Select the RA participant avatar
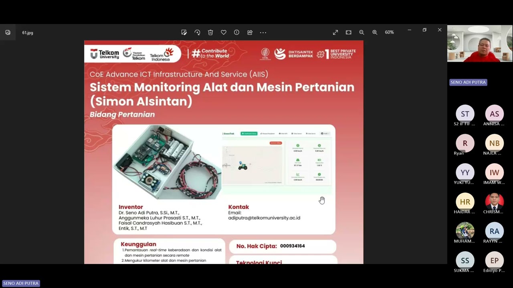The height and width of the screenshot is (288, 513). [495, 231]
